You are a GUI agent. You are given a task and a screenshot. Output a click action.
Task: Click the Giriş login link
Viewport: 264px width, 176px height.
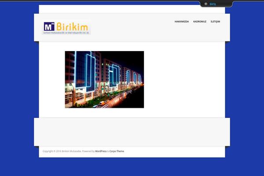click(213, 4)
